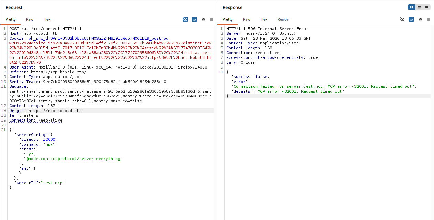Screen dimensions: 434x220
Task: Disable word wrap in the Request editor
Action: (x=194, y=19)
